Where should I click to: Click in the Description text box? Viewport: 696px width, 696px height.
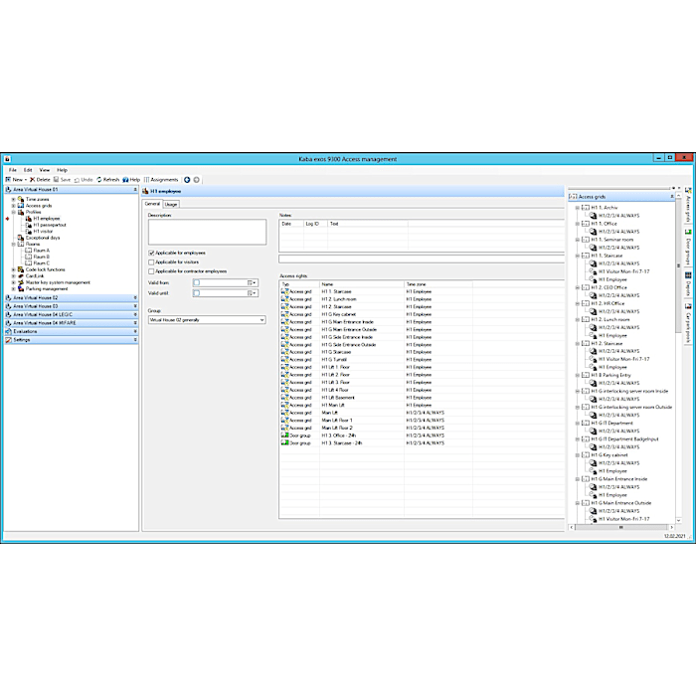[x=207, y=232]
